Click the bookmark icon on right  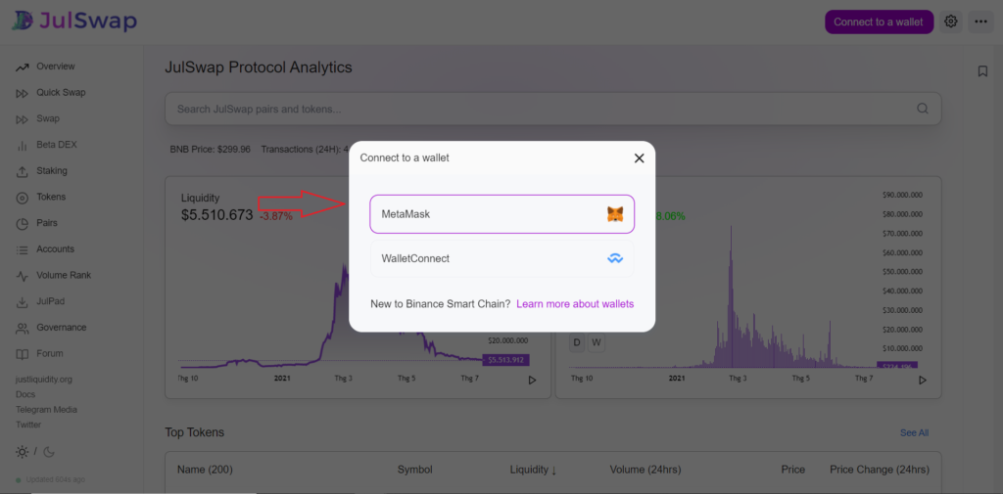coord(982,71)
